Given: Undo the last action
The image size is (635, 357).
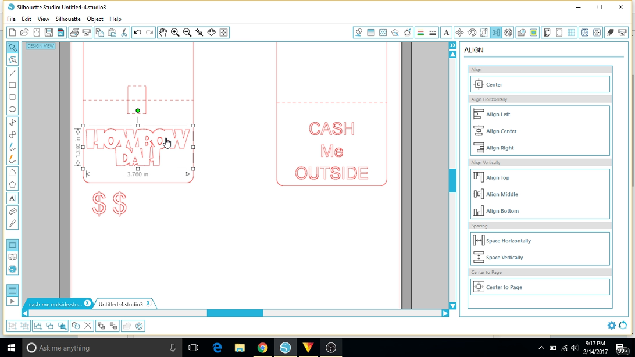Looking at the screenshot, I should 137,33.
